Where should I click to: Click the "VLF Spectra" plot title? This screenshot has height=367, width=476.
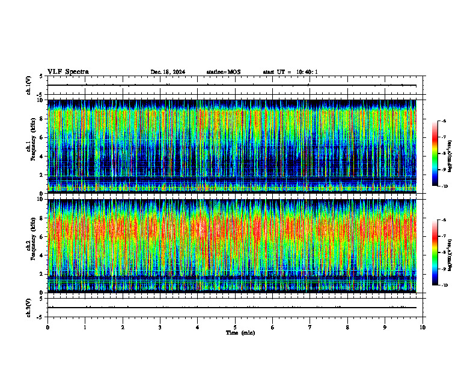[x=68, y=72]
